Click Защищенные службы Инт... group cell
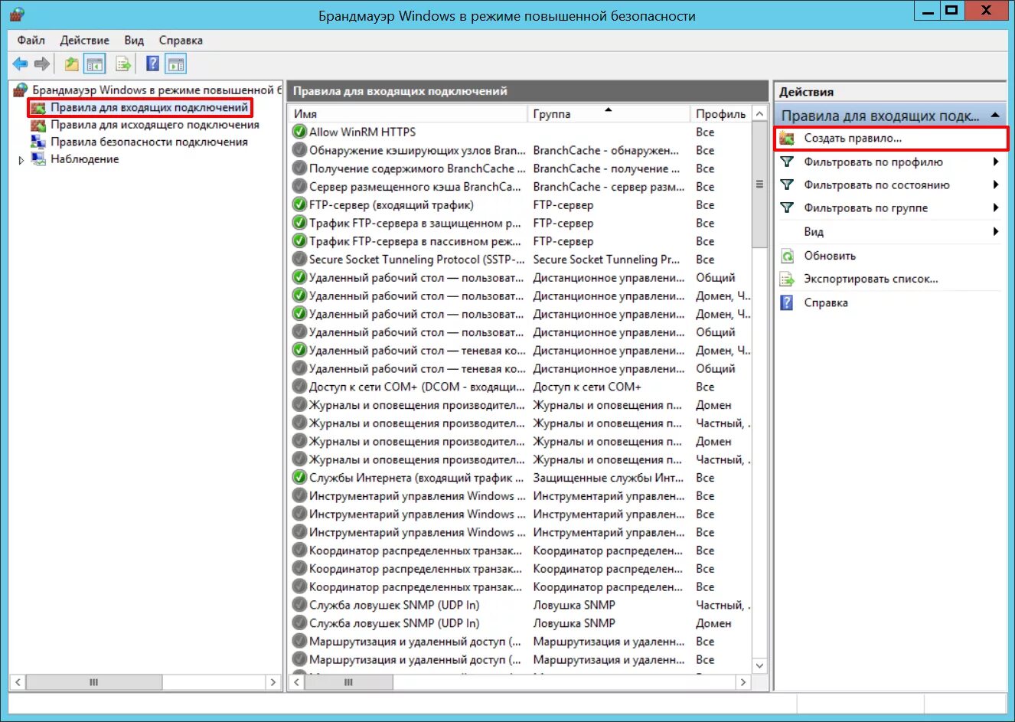The image size is (1015, 722). [x=609, y=478]
